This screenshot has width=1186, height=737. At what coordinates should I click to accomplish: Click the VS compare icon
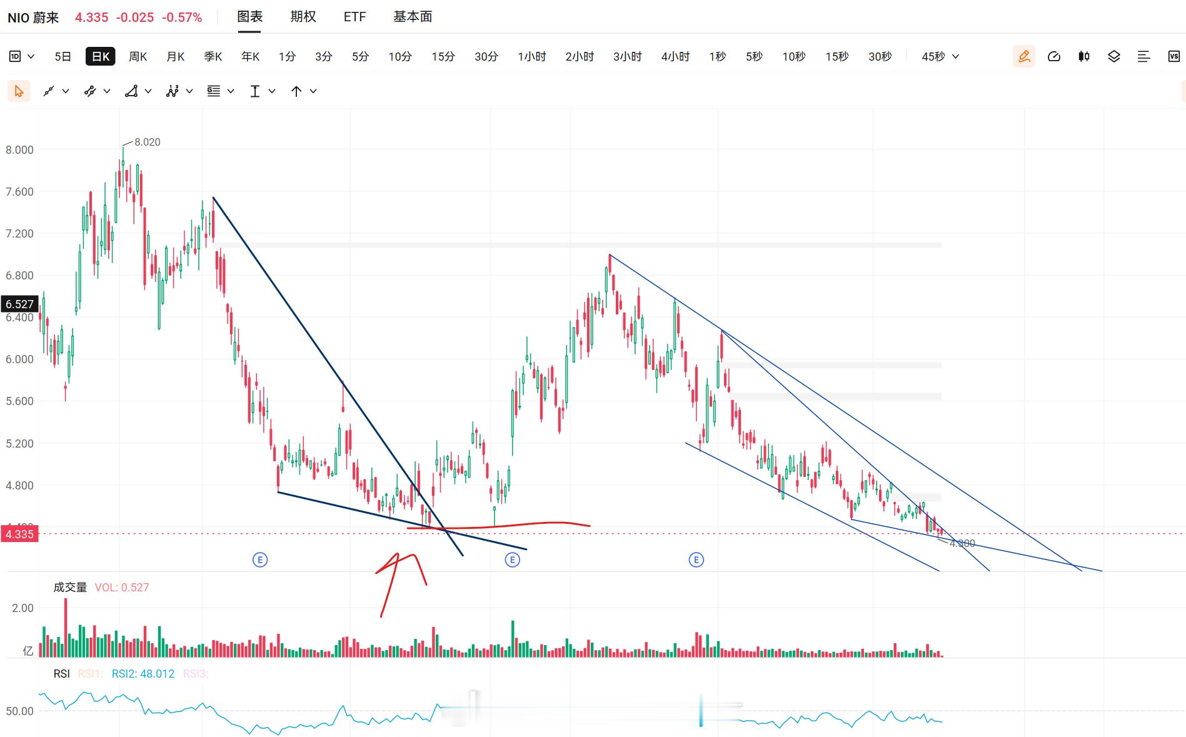pyautogui.click(x=1173, y=56)
